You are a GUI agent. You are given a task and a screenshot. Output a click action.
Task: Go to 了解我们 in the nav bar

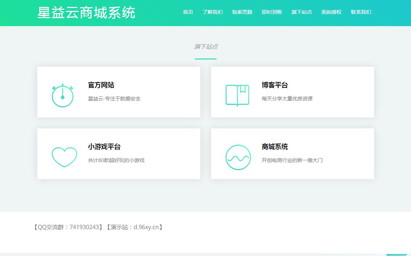(213, 12)
